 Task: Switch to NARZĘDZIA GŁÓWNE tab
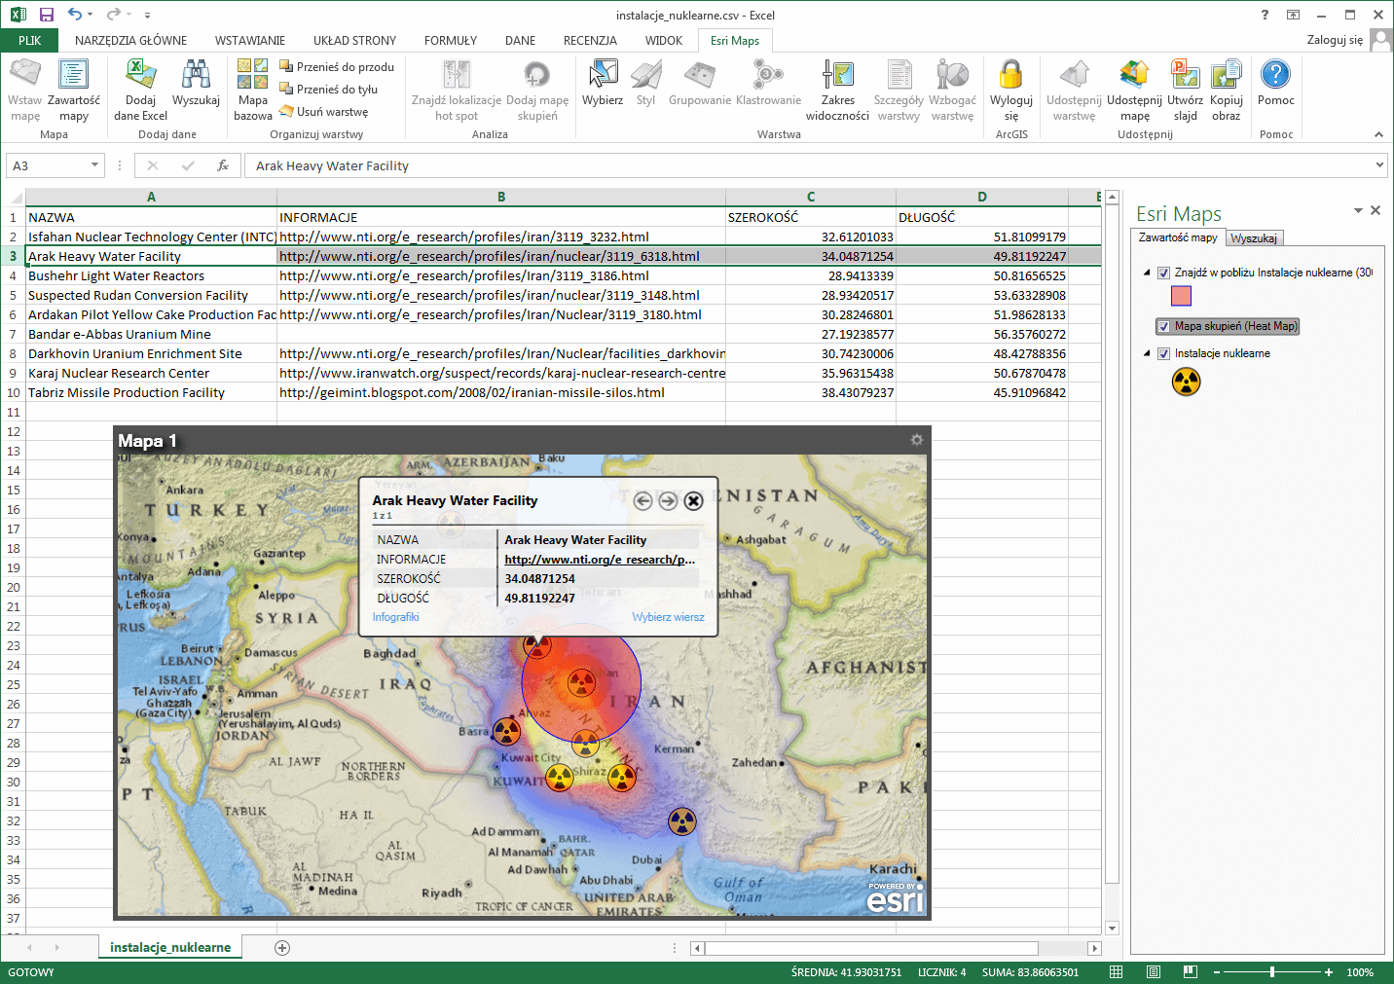click(x=130, y=41)
